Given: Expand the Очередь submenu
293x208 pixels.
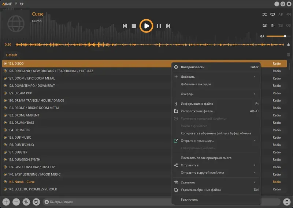Looking at the screenshot, I should 216,94.
